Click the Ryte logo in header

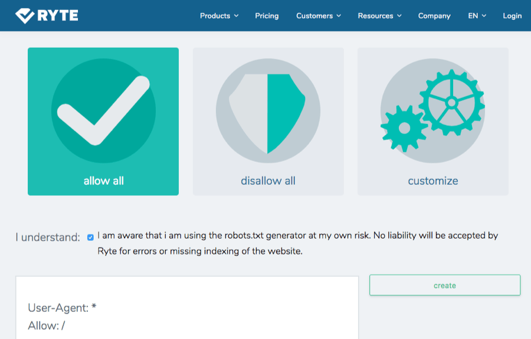pos(47,15)
